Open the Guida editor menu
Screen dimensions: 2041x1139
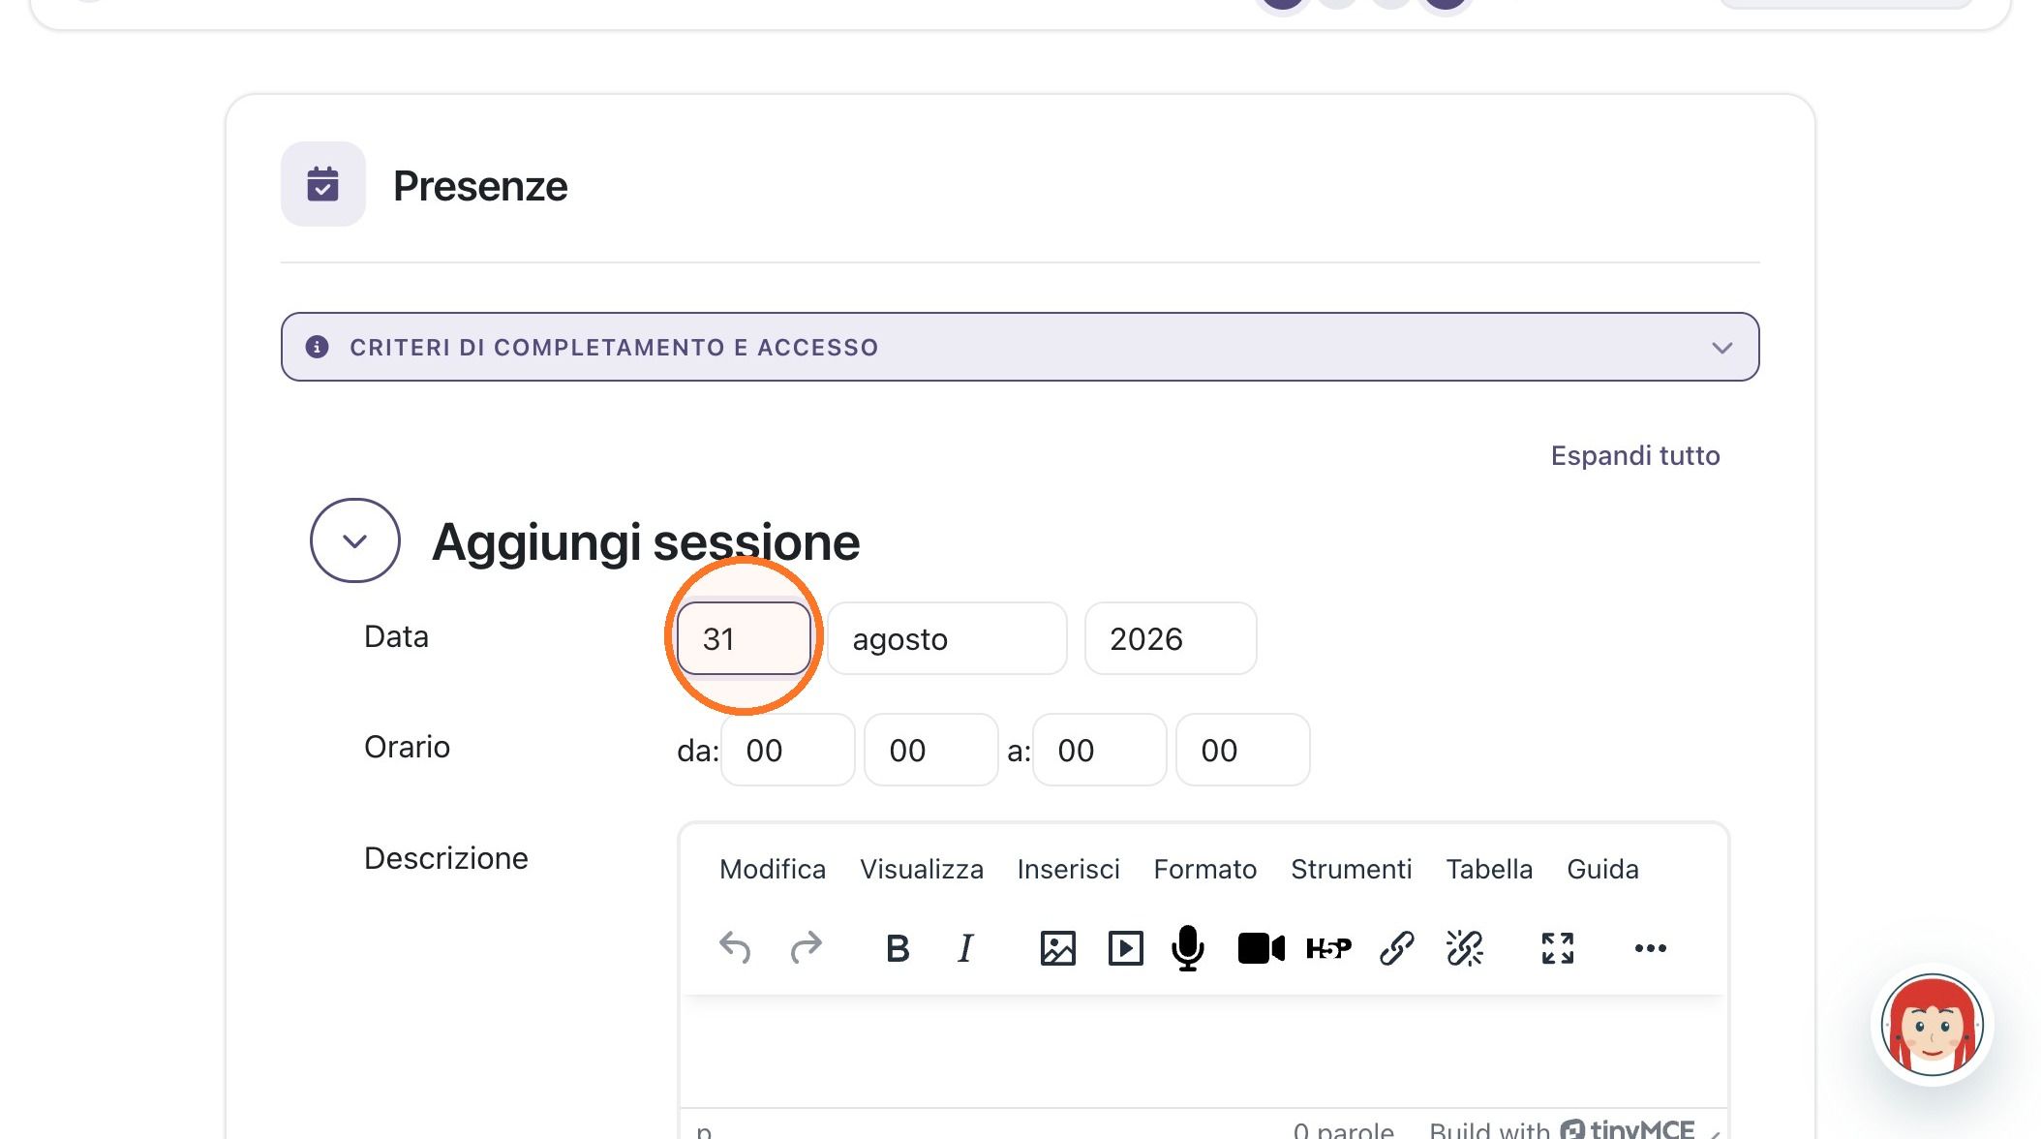click(x=1602, y=869)
